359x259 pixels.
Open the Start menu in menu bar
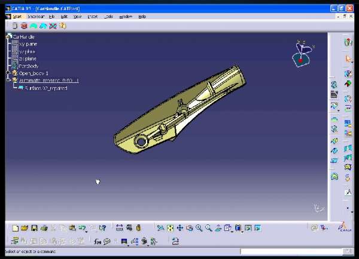click(17, 17)
